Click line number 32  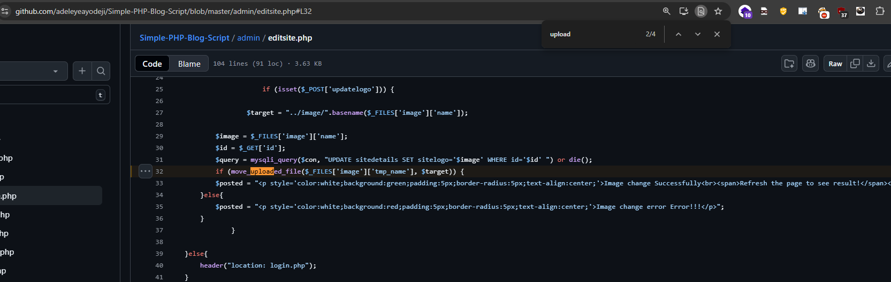tap(159, 171)
